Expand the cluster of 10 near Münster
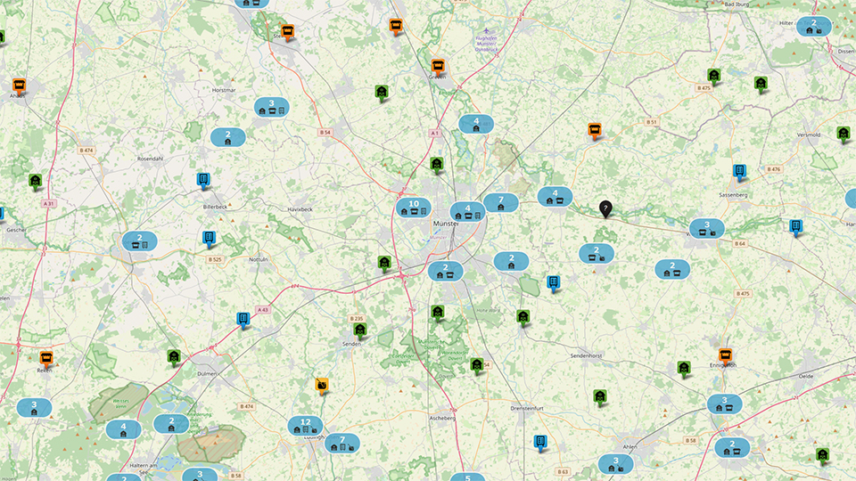 [413, 208]
